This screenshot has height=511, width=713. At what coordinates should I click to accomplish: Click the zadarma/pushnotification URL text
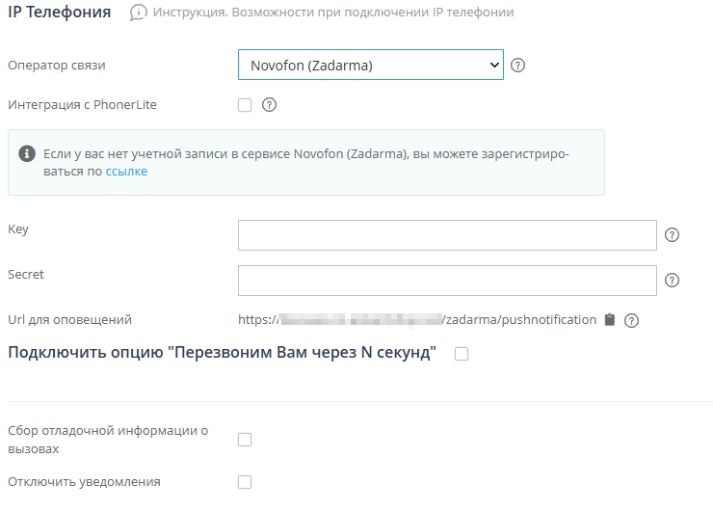click(x=417, y=320)
